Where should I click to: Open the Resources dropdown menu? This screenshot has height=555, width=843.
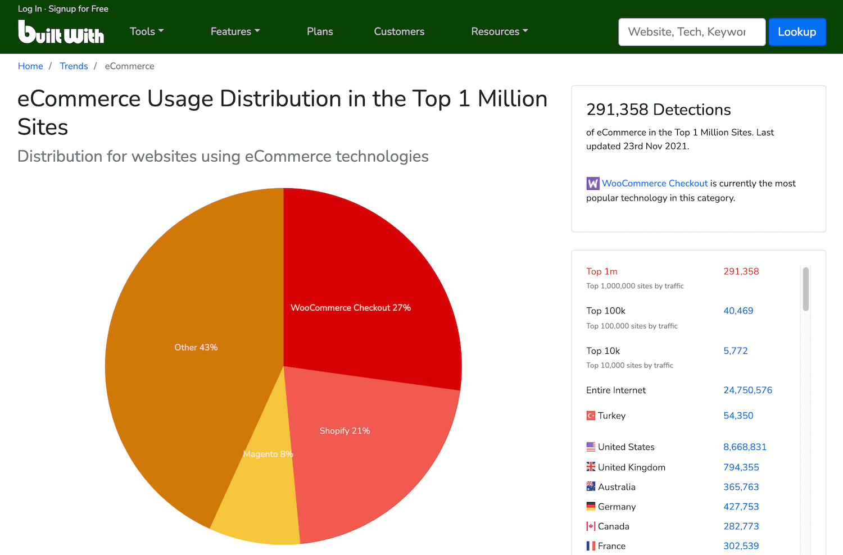coord(499,31)
